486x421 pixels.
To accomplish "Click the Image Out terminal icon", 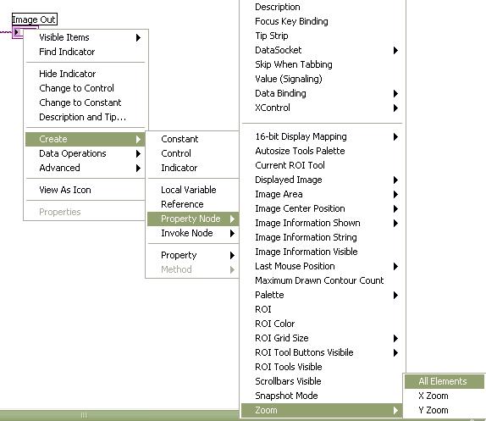I will (x=17, y=32).
